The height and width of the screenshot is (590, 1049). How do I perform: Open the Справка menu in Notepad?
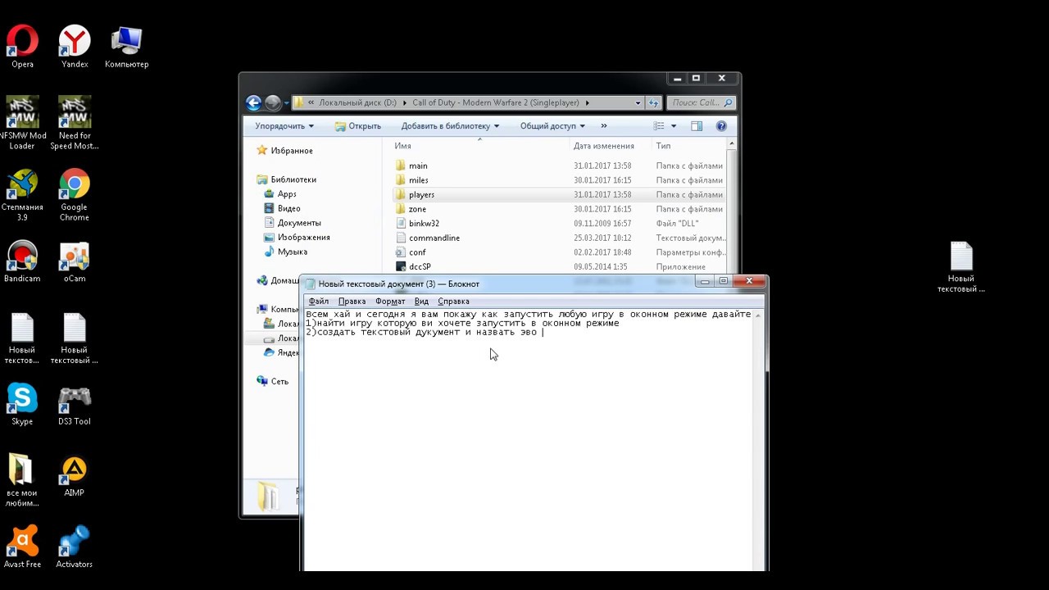(x=453, y=302)
